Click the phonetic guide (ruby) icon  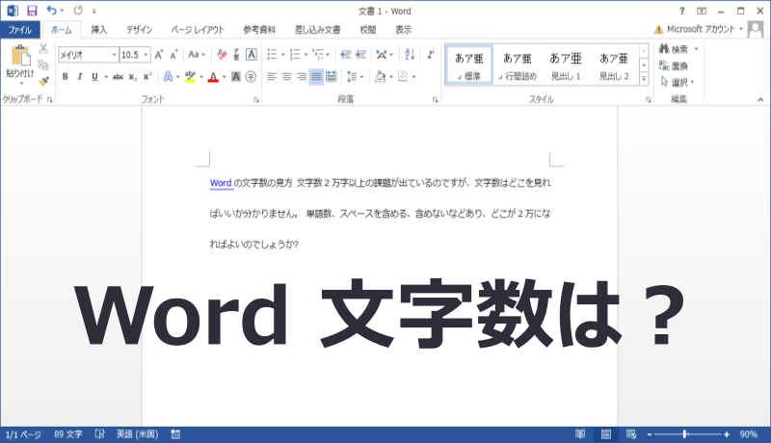[x=236, y=55]
